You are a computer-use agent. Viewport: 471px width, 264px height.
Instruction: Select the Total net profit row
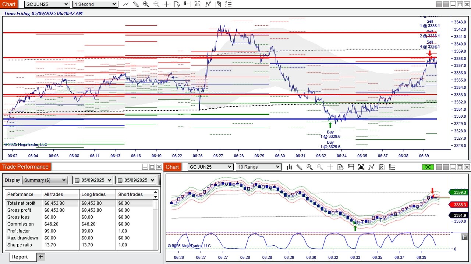click(x=79, y=203)
